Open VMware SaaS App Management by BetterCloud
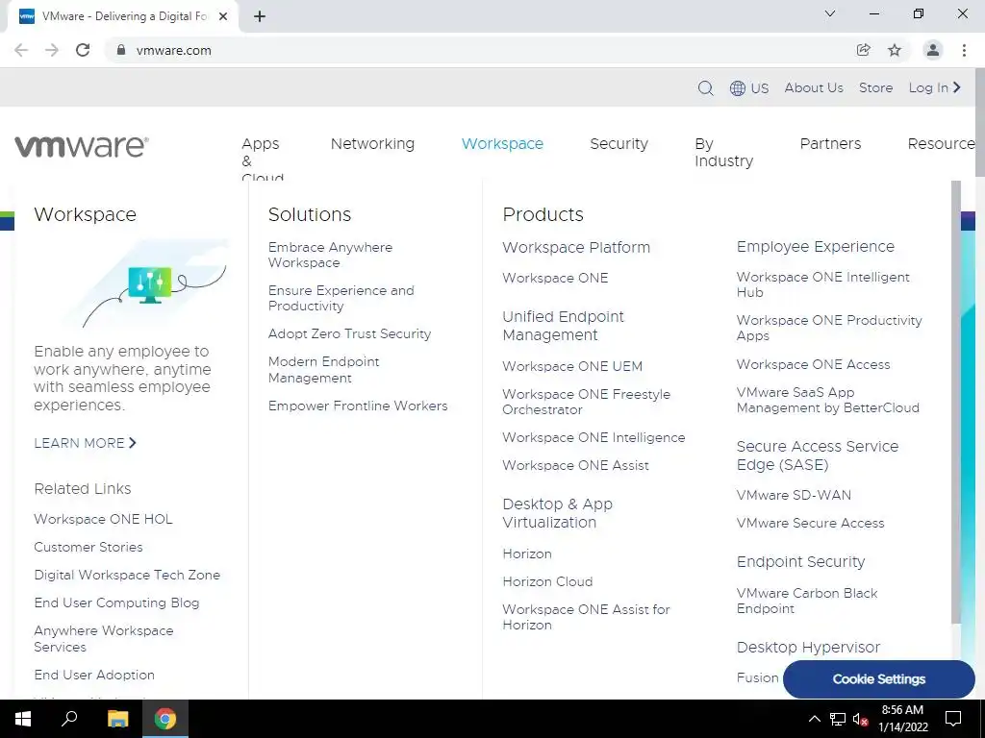 pyautogui.click(x=828, y=400)
